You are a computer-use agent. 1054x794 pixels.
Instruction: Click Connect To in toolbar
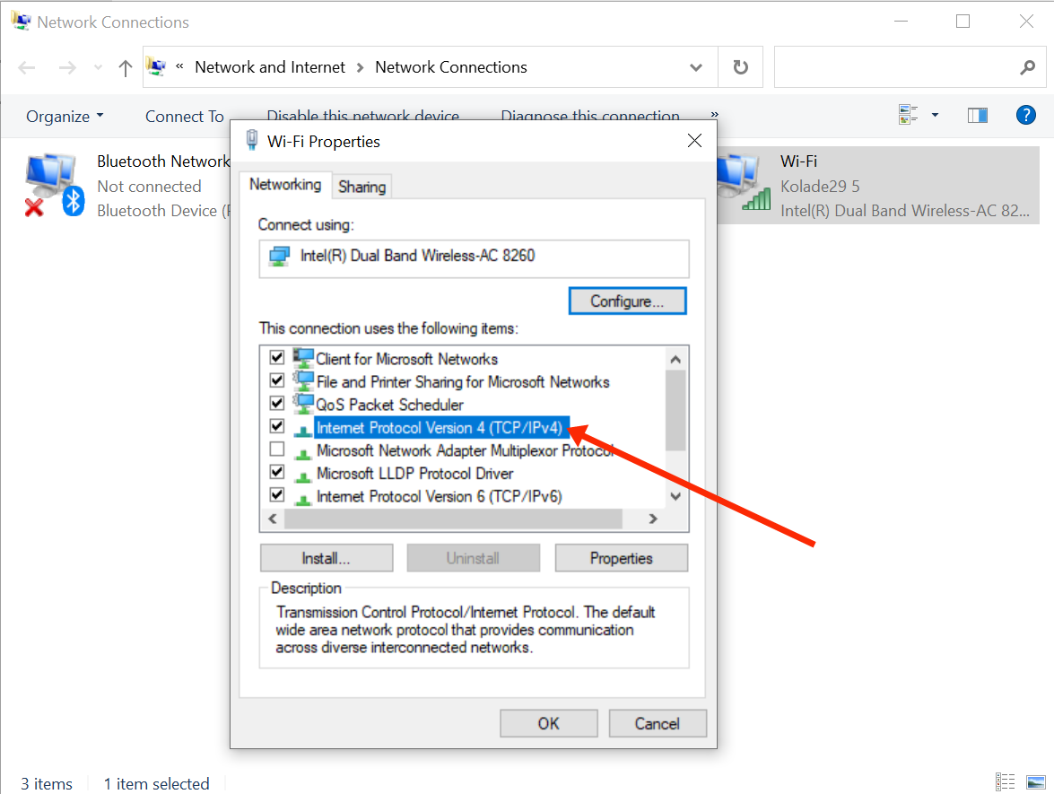click(x=184, y=117)
